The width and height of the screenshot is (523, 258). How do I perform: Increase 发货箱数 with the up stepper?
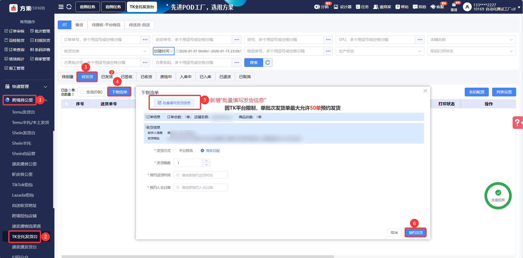click(207, 161)
